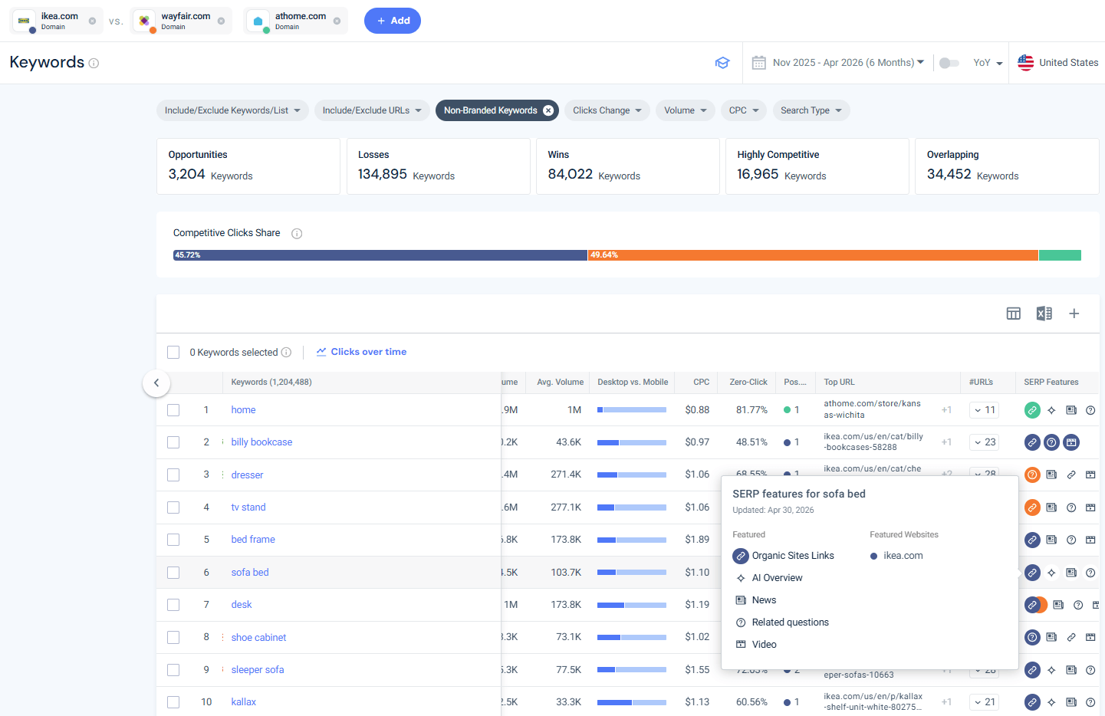Image resolution: width=1105 pixels, height=716 pixels.
Task: Click the plus icon above the table
Action: pos(1074,314)
